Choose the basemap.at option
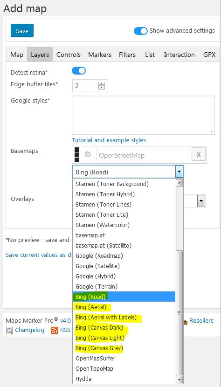221x387 pixels. pyautogui.click(x=124, y=235)
